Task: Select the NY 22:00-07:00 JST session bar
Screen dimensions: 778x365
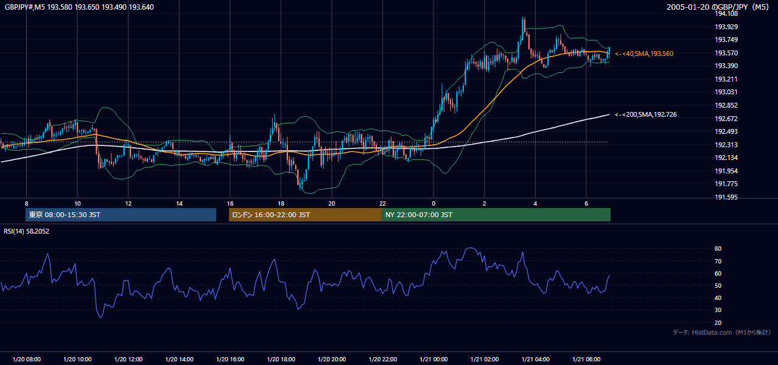Action: click(x=496, y=215)
